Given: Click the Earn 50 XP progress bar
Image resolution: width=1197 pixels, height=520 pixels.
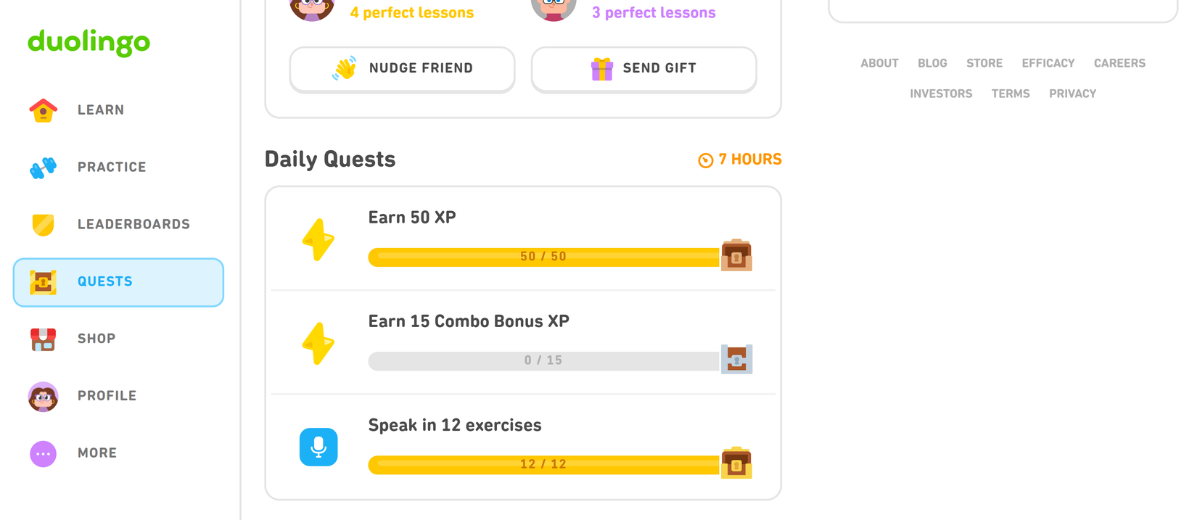Looking at the screenshot, I should tap(544, 256).
